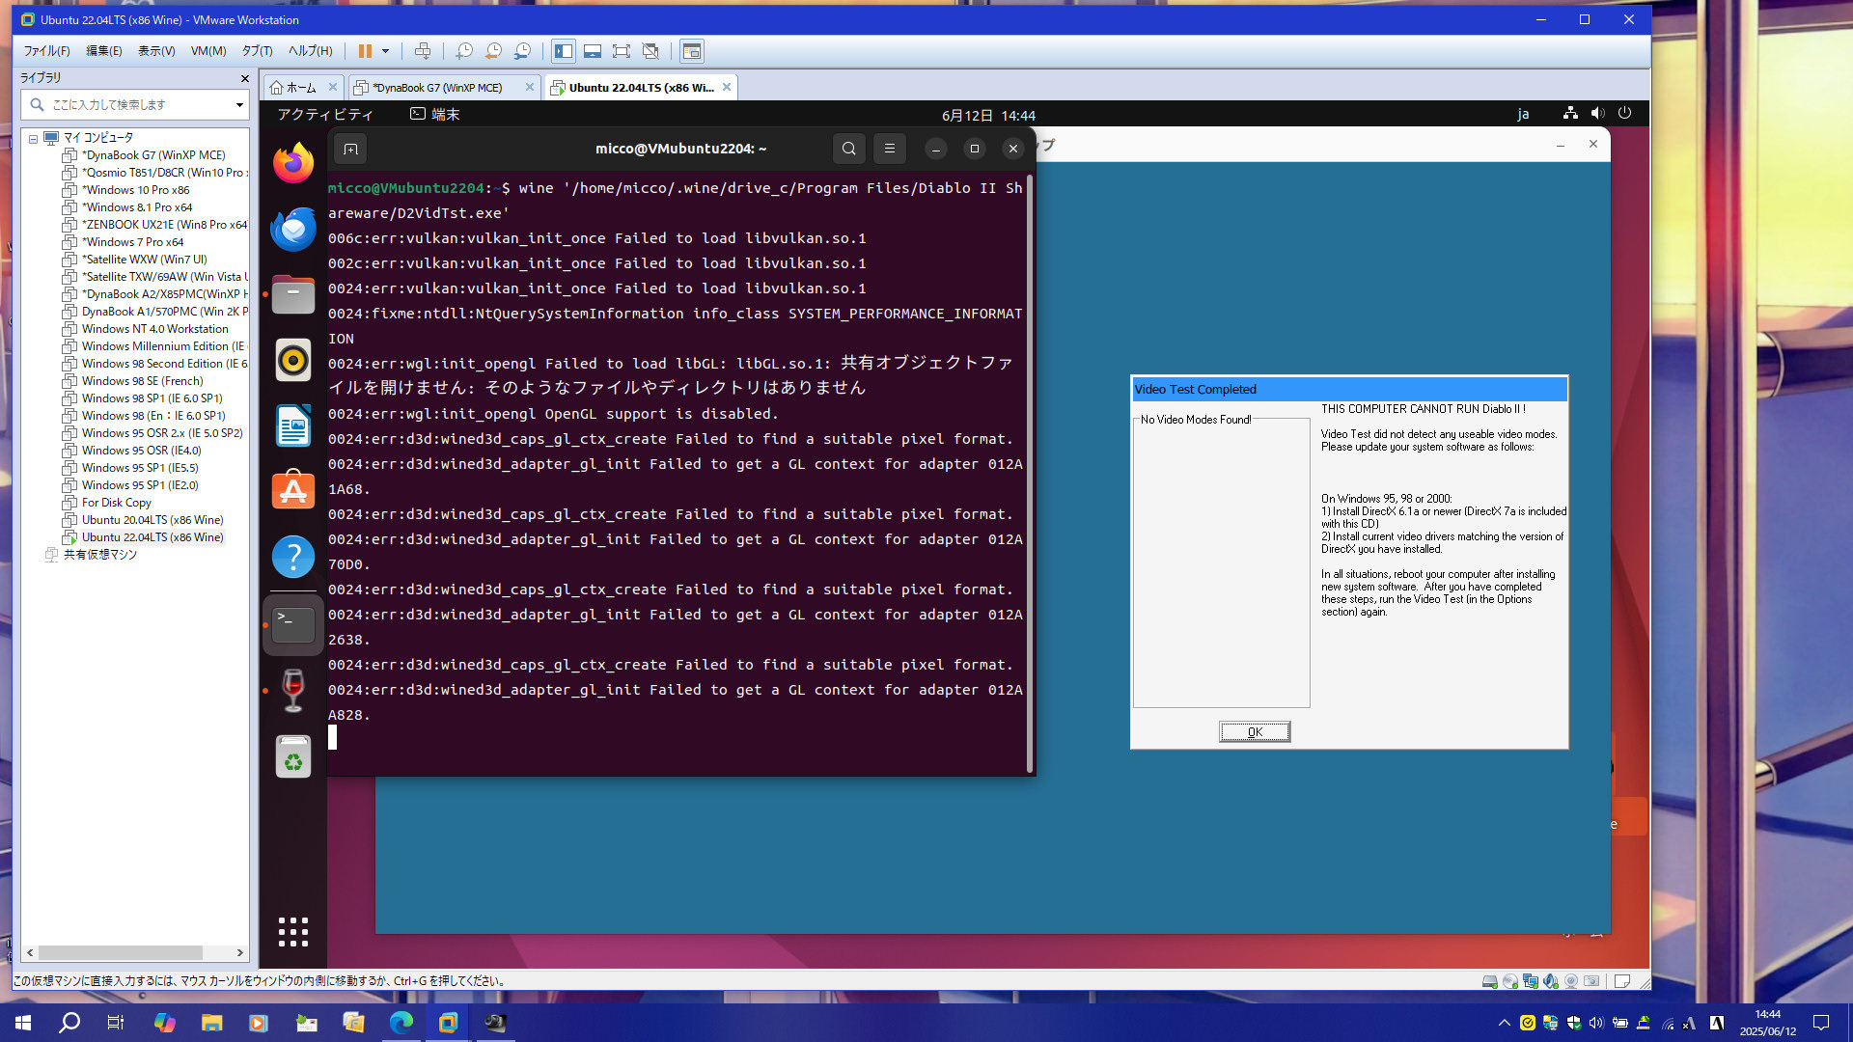Open the ja input source indicator

pos(1523,115)
